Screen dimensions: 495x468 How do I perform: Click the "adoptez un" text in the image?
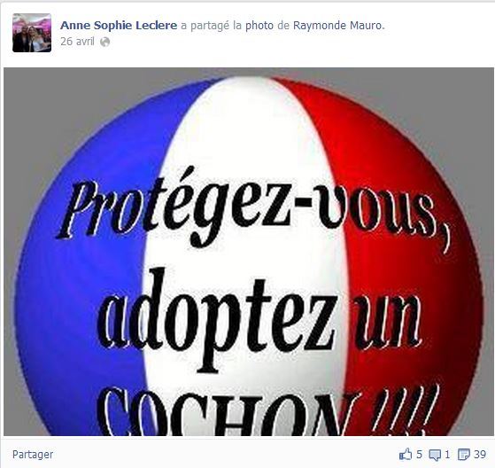[259, 319]
